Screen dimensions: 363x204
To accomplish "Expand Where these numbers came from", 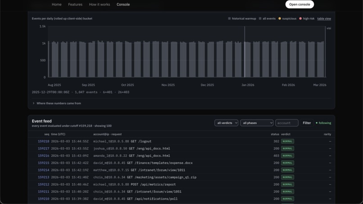I will 57,103.
